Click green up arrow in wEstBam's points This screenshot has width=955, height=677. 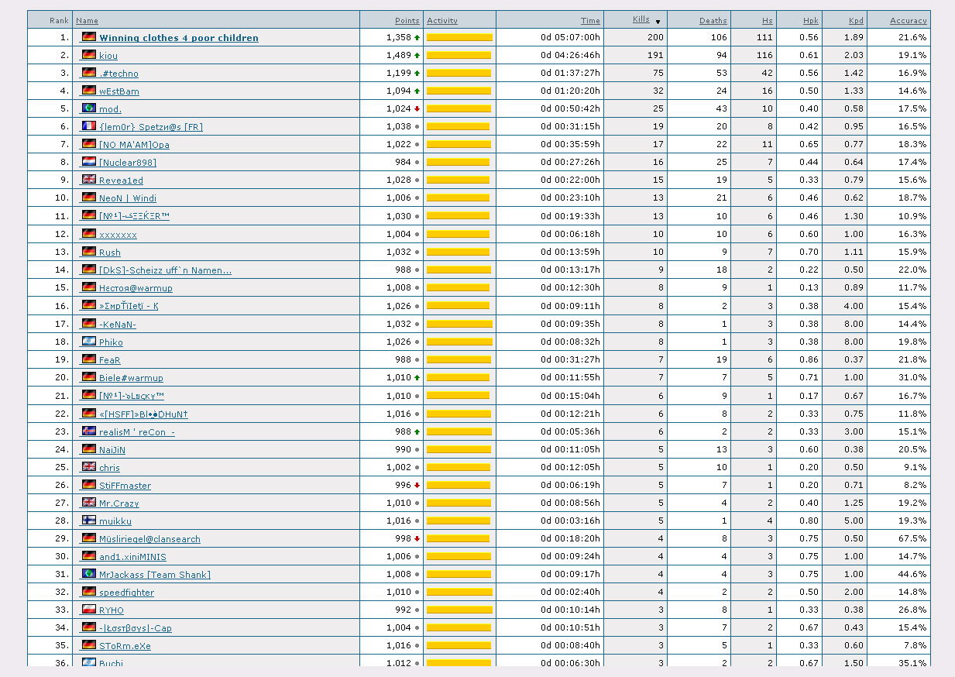[417, 91]
